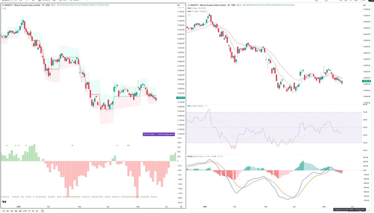The image size is (374, 213).
Task: Click the Apr label on left chart time axis
Action: (108, 206)
